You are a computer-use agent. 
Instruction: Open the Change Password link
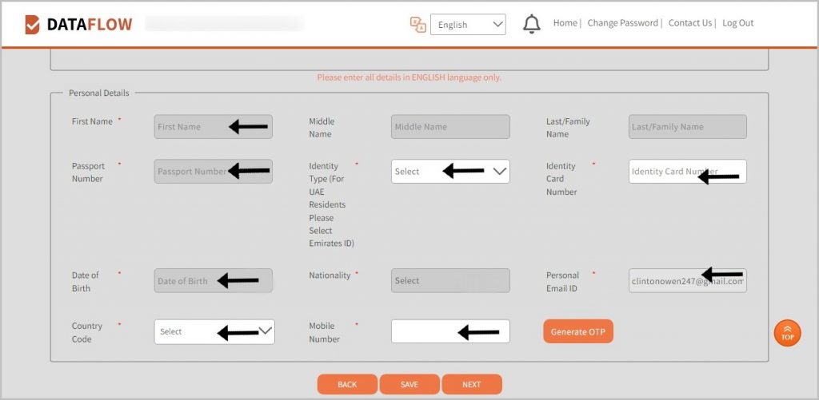click(622, 23)
